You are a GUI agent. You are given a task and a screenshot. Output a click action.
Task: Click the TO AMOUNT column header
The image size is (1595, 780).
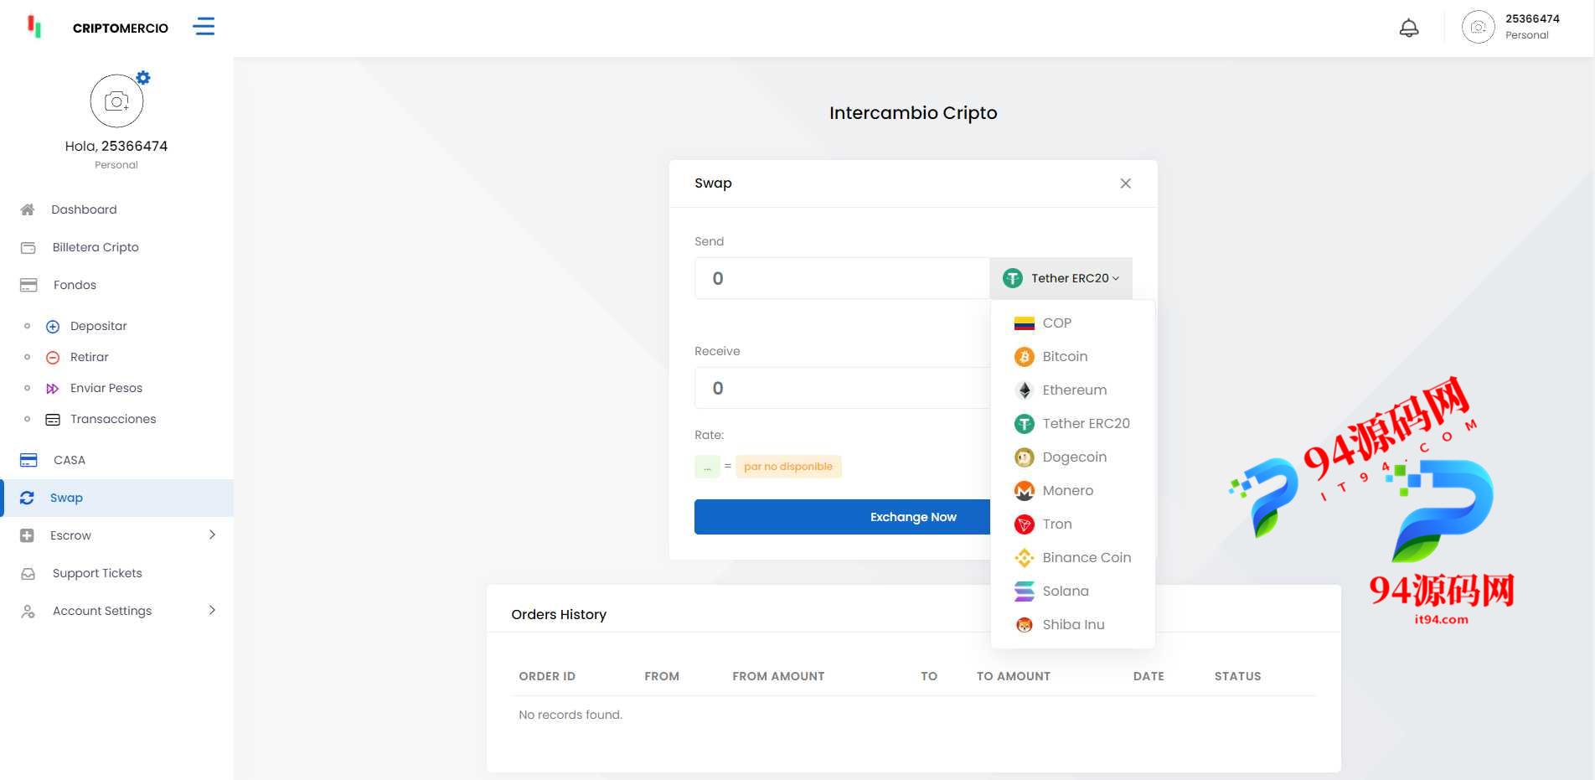[1014, 676]
